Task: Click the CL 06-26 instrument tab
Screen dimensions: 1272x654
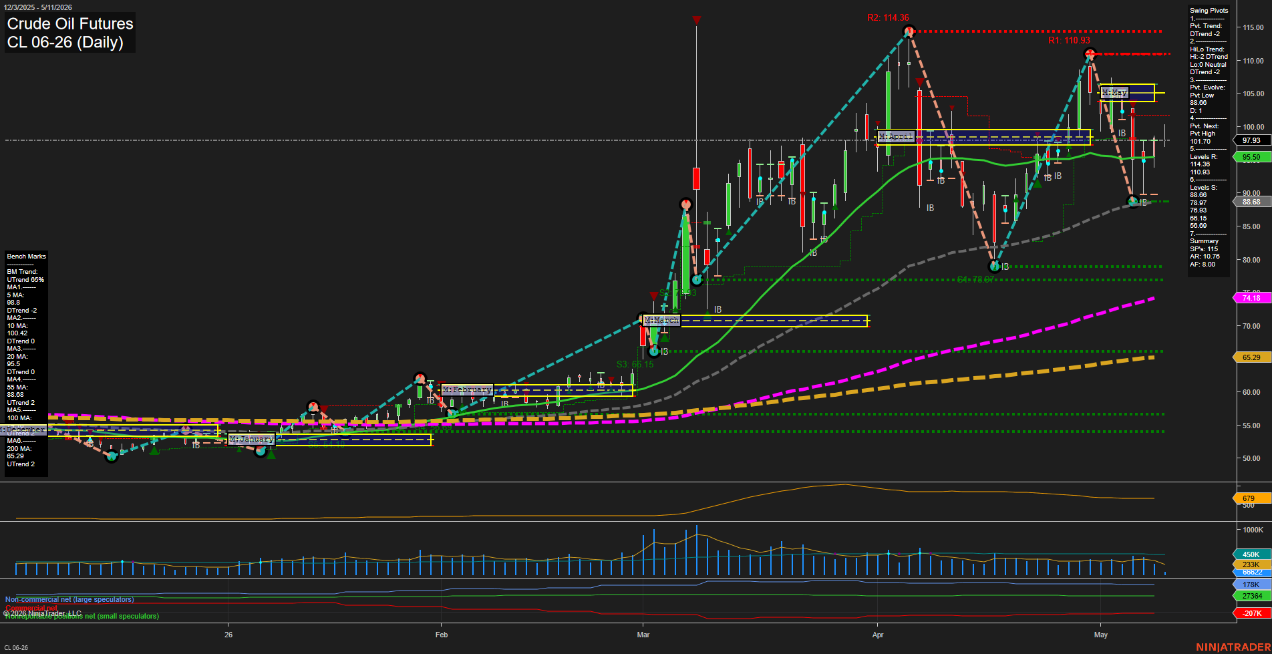Action: [16, 647]
